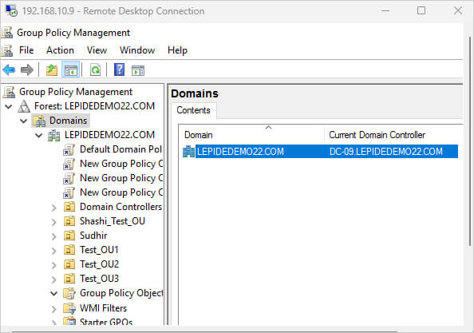The width and height of the screenshot is (474, 333).
Task: Select the Contents tab
Action: (193, 110)
